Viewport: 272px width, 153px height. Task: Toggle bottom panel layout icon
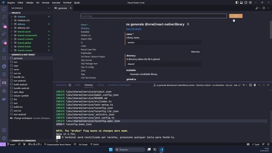241,3
